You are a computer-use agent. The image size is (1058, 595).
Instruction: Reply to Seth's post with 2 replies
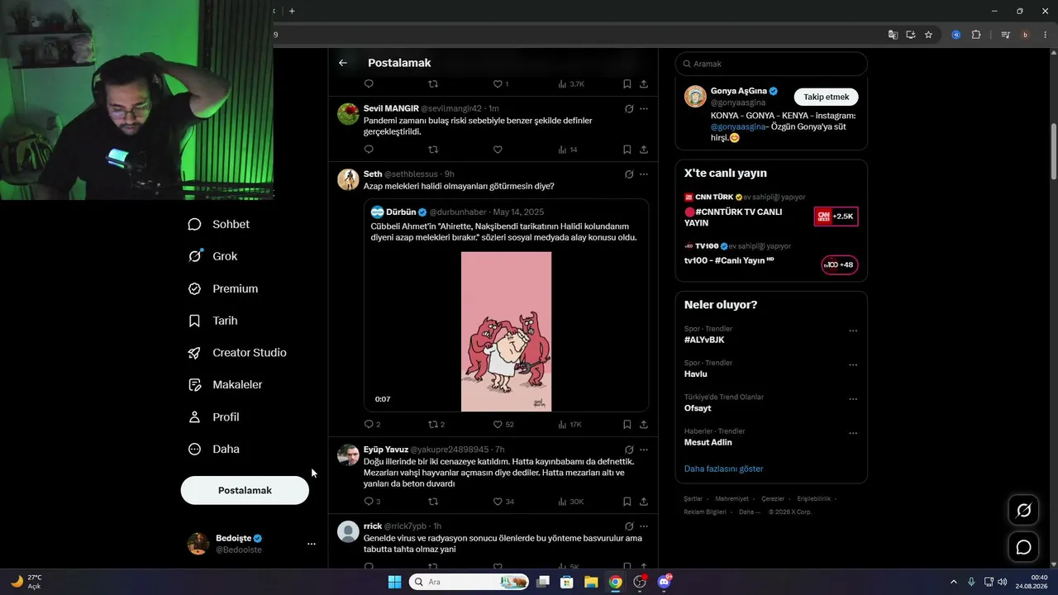pyautogui.click(x=372, y=424)
